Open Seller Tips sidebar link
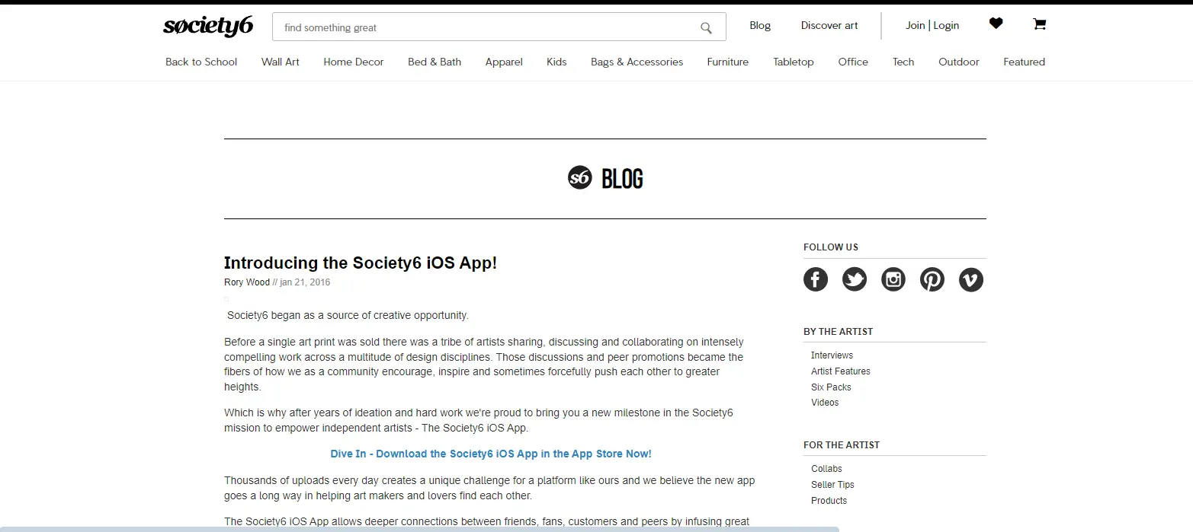Screen dimensions: 1193x532 [832, 485]
